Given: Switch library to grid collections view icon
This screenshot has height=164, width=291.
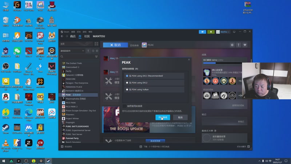Looking at the screenshot, I should [x=96, y=44].
